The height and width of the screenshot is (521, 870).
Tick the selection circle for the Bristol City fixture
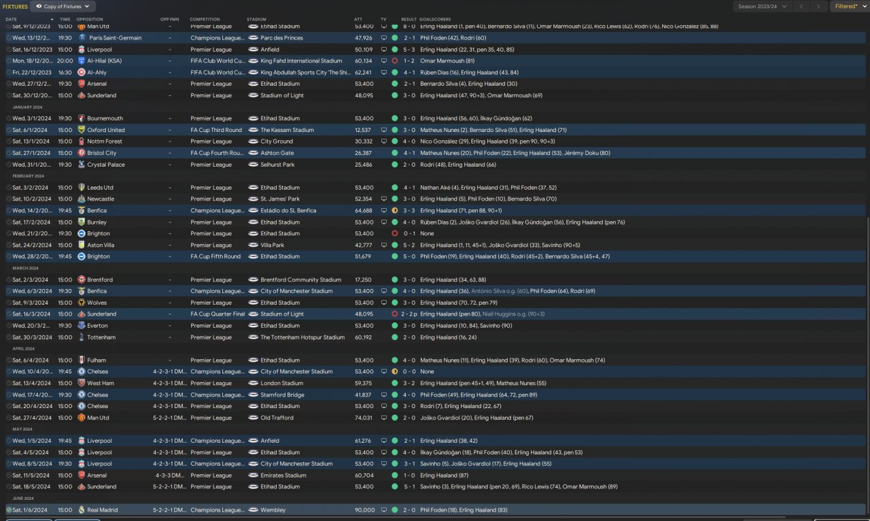coord(9,153)
